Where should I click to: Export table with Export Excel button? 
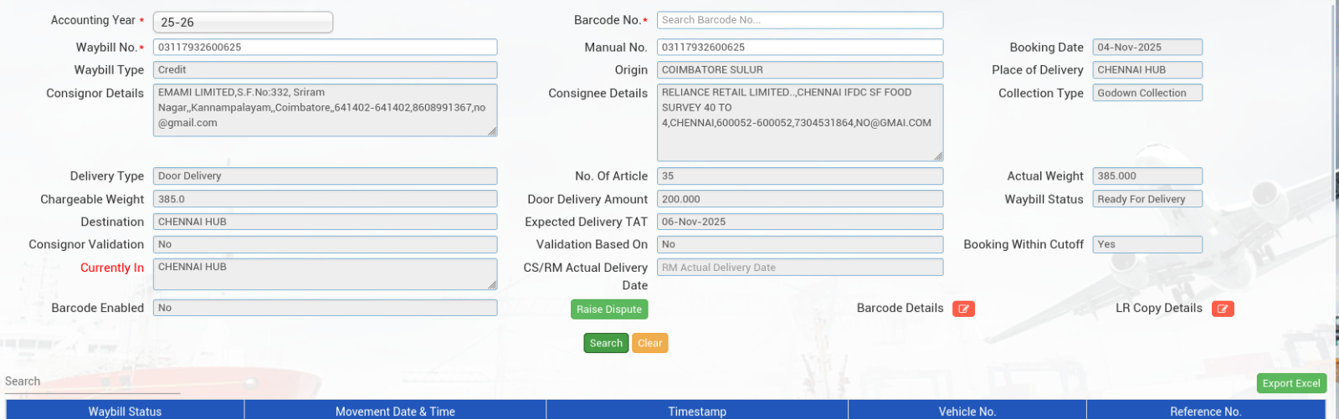(1290, 383)
